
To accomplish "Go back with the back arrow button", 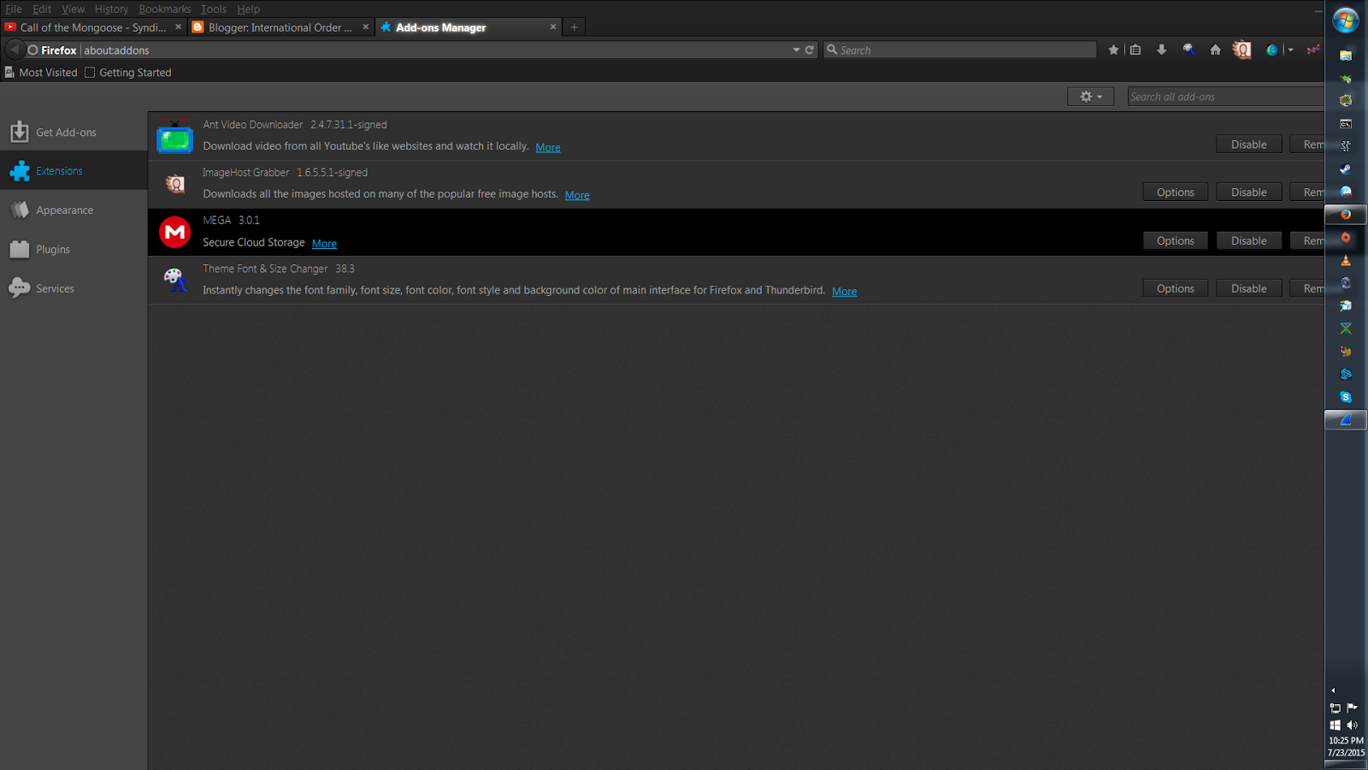I will point(15,50).
